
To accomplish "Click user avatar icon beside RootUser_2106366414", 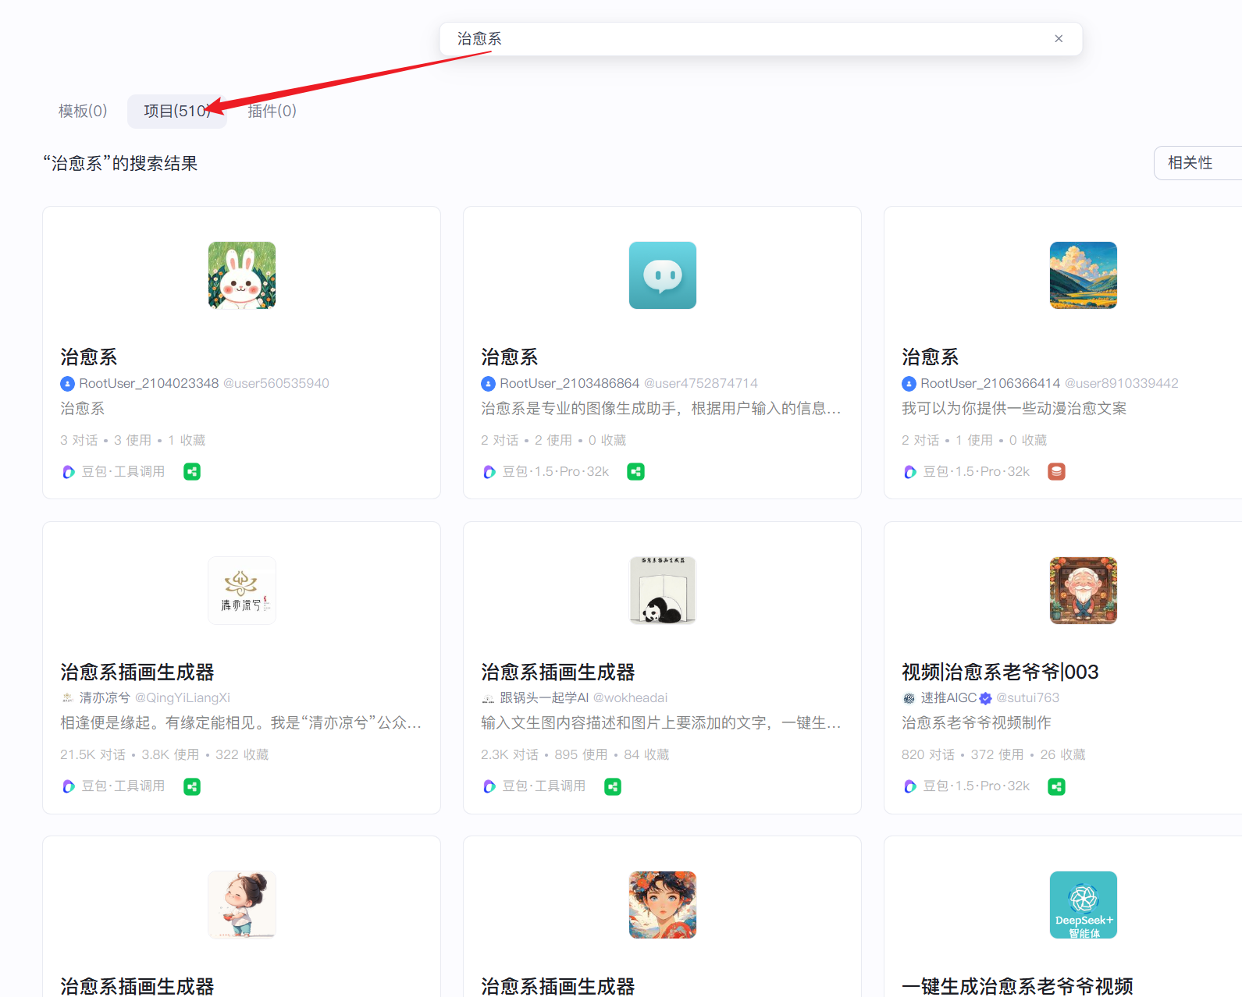I will (909, 383).
